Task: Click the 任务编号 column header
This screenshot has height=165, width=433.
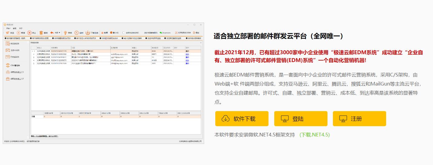Action: point(60,48)
